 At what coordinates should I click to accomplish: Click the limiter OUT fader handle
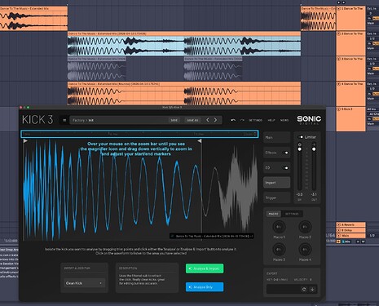click(314, 149)
